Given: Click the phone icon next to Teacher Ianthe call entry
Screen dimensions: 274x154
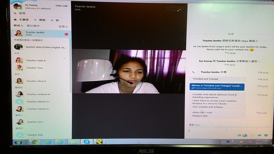Looking at the screenshot, I should click(194, 72).
